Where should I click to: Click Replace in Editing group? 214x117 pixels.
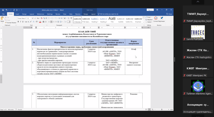pyautogui.click(x=149, y=19)
